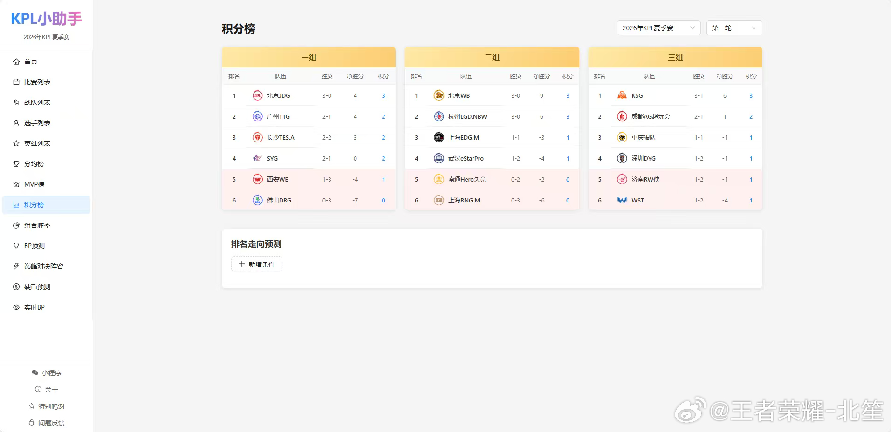Viewport: 891px width, 432px height.
Task: Click the 深圳DYG team logo
Action: (x=622, y=158)
